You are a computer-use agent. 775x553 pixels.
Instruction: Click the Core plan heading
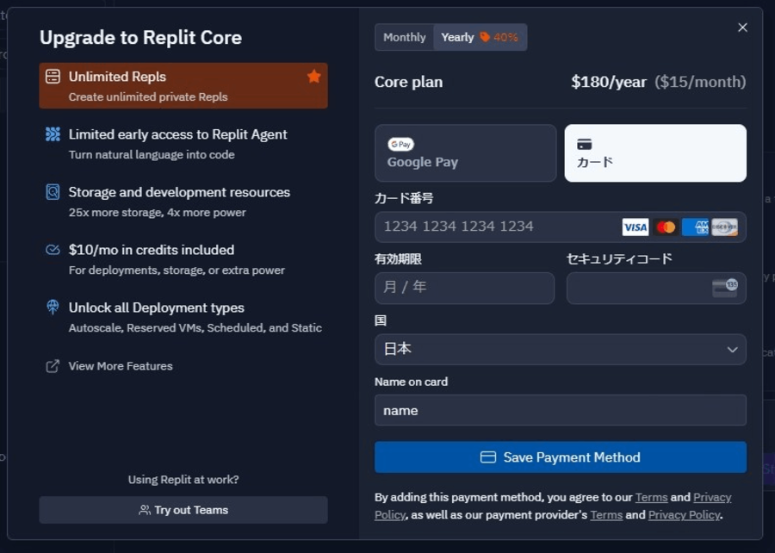[409, 82]
